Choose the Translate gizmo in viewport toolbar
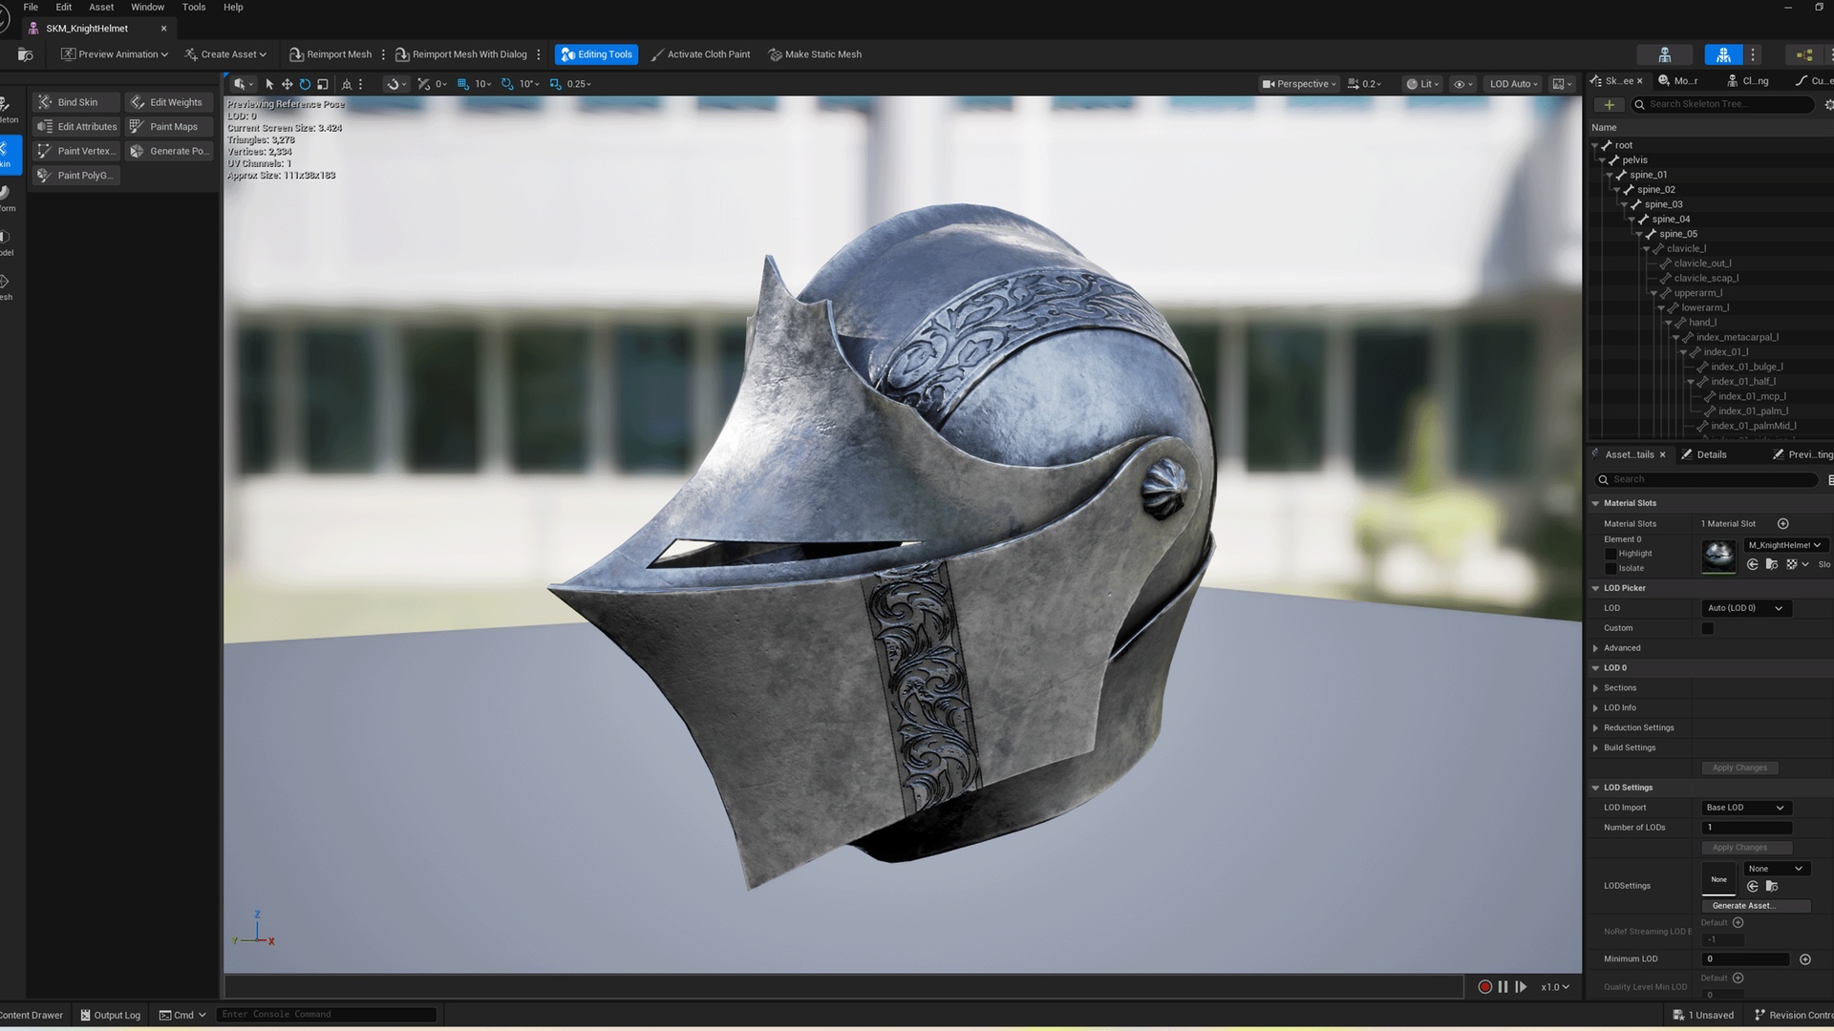Viewport: 1834px width, 1031px height. click(287, 84)
